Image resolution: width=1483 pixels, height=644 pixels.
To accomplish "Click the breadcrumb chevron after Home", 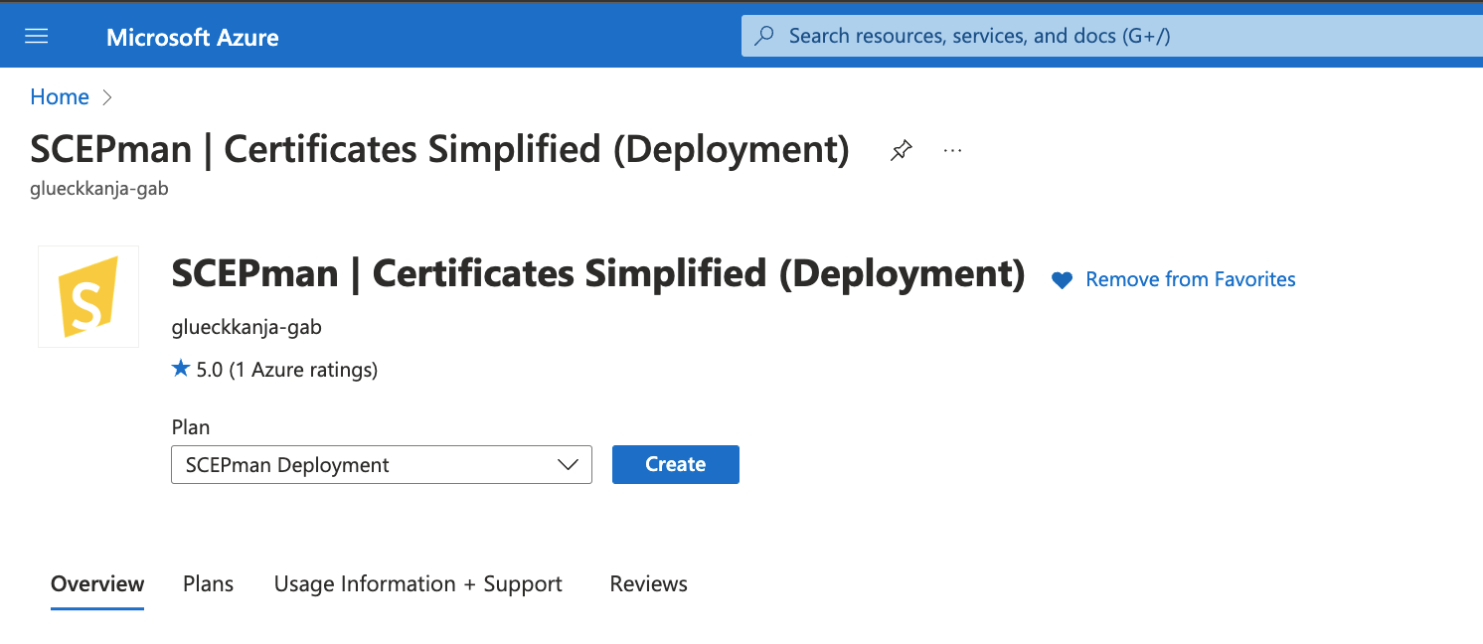I will (108, 97).
